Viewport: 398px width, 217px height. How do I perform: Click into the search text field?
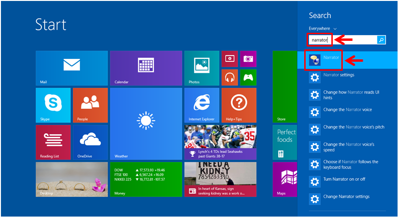343,40
